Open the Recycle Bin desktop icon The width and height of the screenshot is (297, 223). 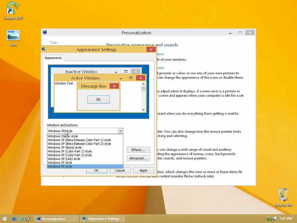point(283,197)
